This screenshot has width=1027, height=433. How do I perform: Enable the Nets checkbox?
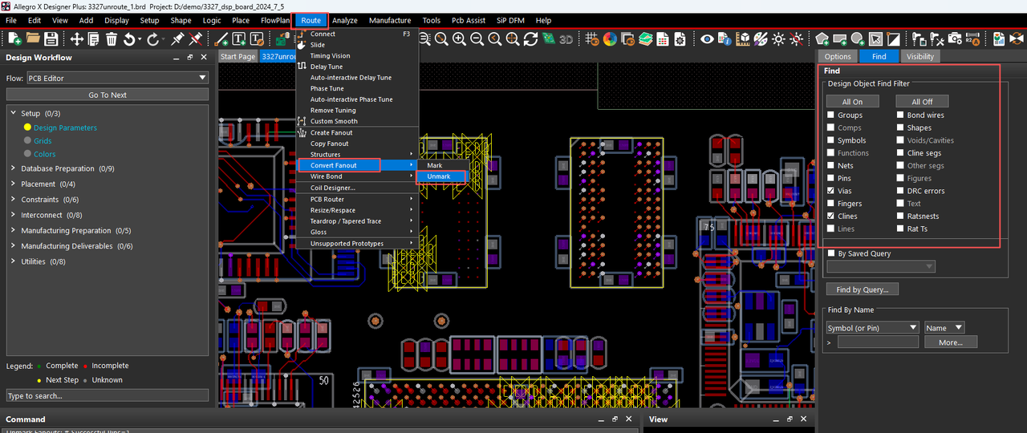(831, 166)
